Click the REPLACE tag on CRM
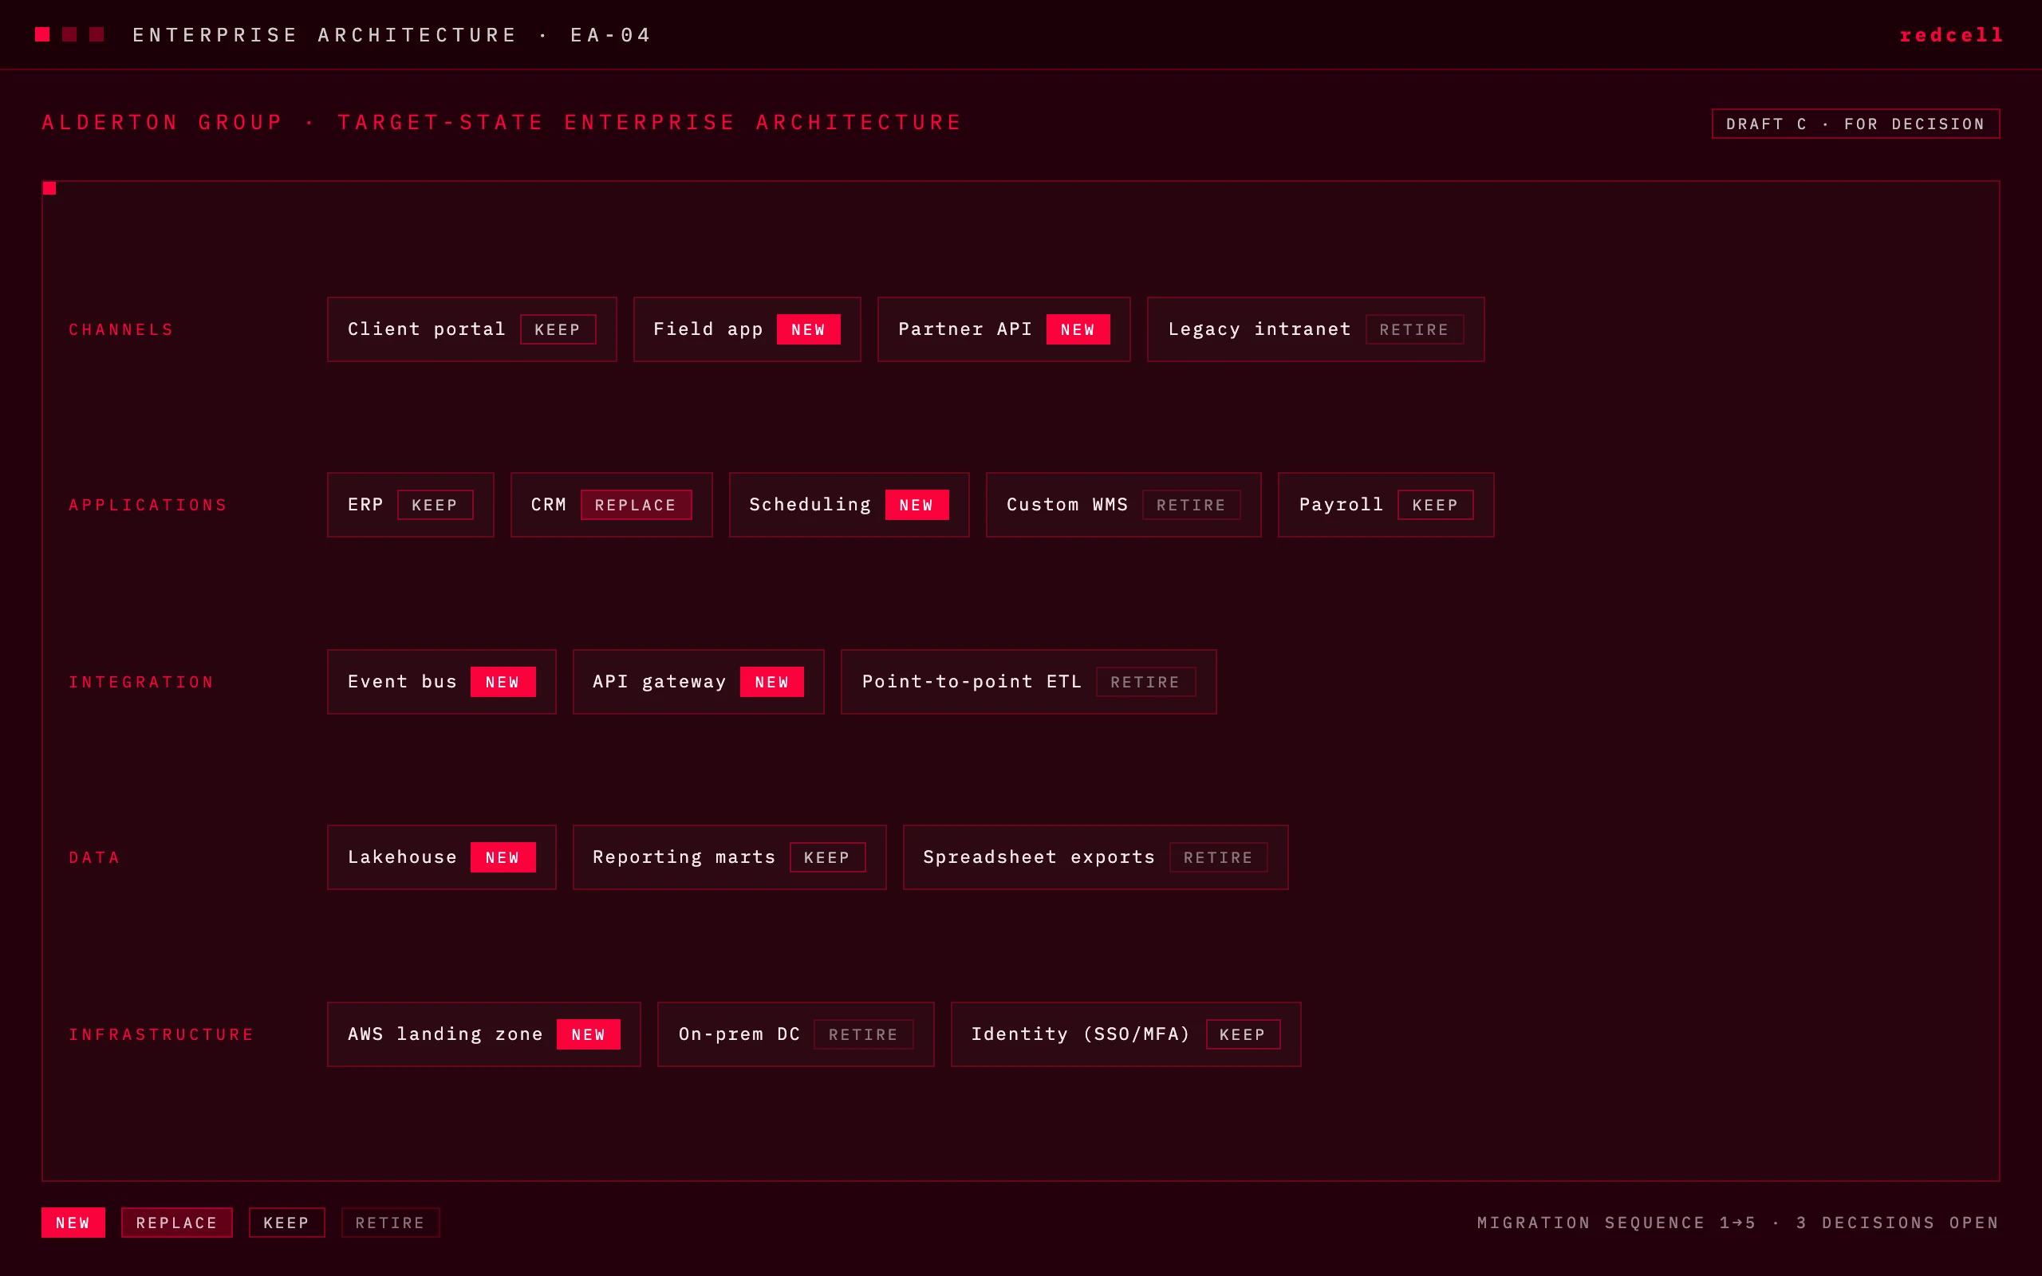Image resolution: width=2042 pixels, height=1276 pixels. pos(637,505)
